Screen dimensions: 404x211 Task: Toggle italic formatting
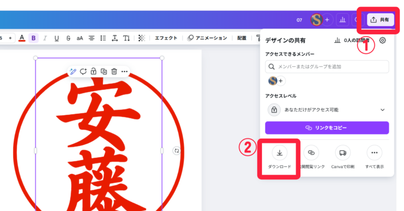click(45, 38)
